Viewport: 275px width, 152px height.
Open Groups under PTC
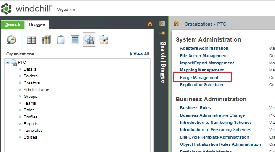pos(30,97)
